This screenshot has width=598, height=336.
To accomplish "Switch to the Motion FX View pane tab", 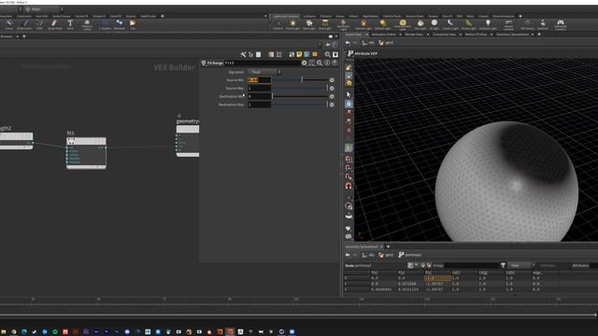I will 476,35.
